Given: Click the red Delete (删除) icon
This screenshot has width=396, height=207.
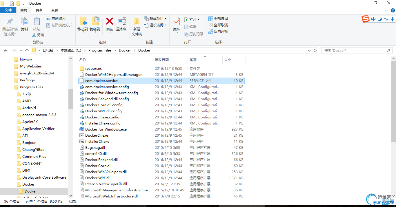Looking at the screenshot, I should (x=109, y=21).
